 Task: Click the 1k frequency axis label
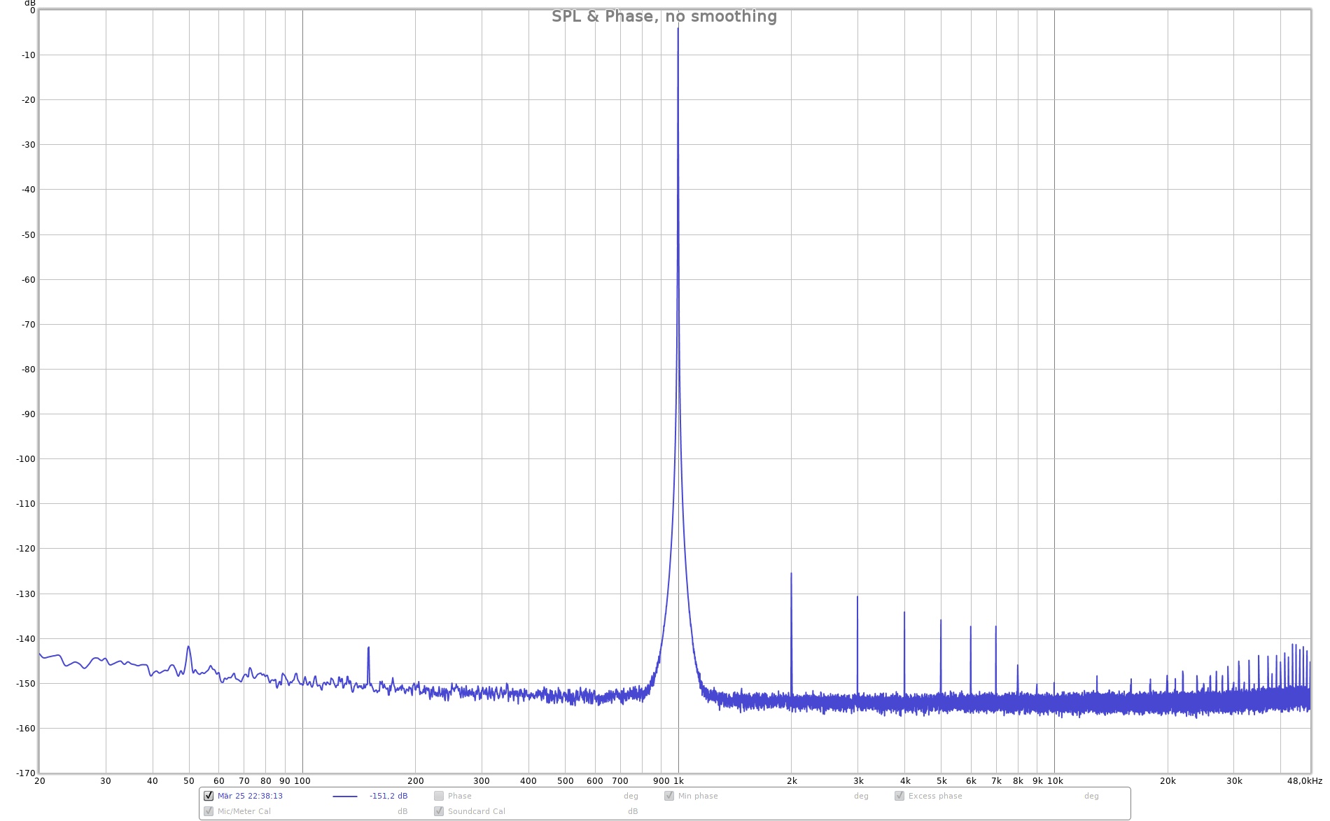pyautogui.click(x=678, y=781)
